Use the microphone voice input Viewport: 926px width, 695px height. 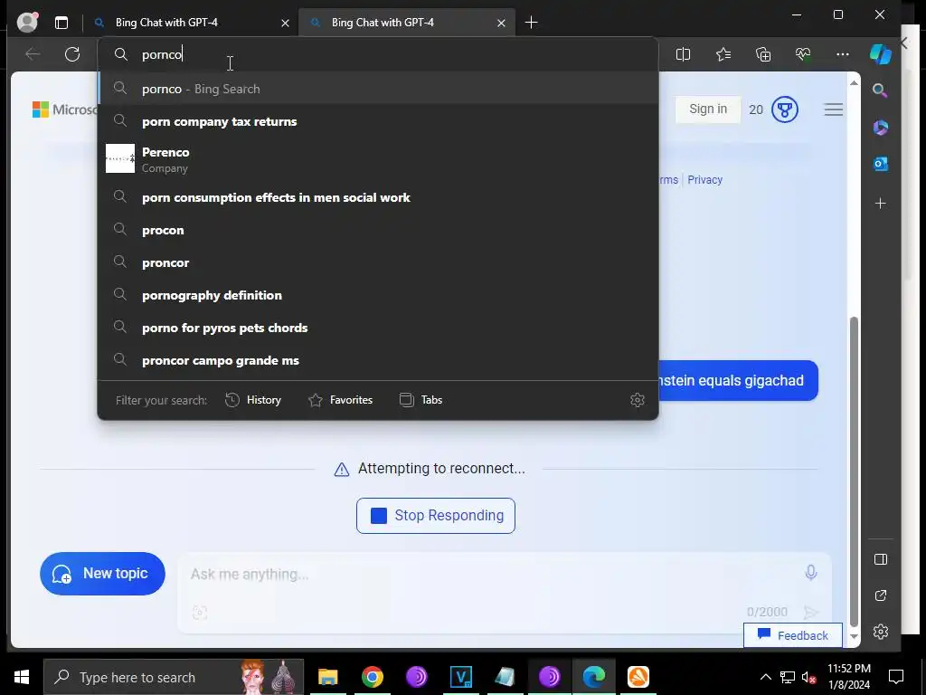point(811,572)
